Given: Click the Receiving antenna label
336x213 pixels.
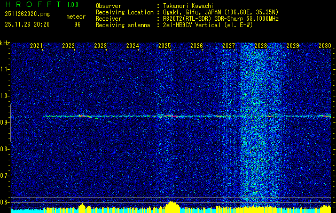Looking at the screenshot, I should [x=123, y=25].
